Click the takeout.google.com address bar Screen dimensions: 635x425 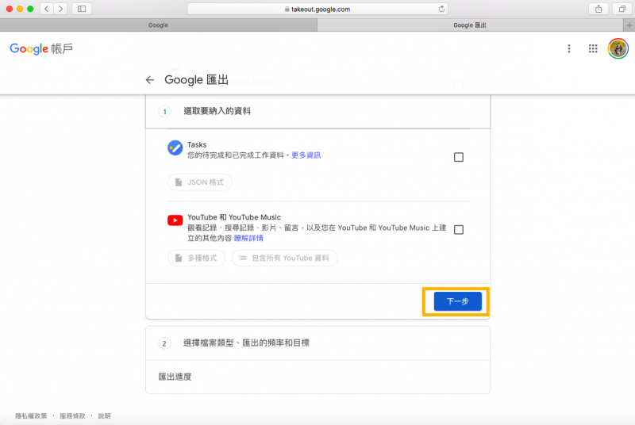[318, 9]
